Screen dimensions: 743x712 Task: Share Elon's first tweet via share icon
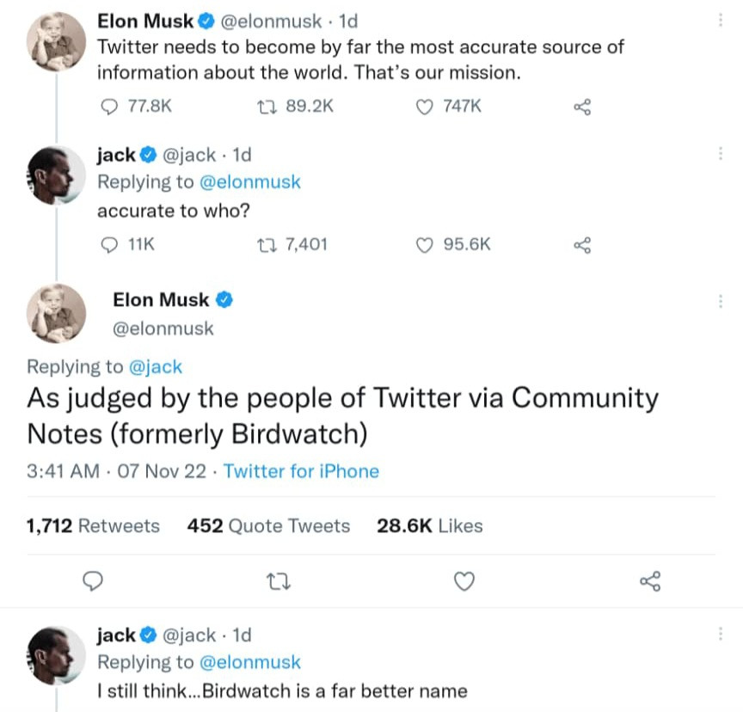pyautogui.click(x=582, y=107)
